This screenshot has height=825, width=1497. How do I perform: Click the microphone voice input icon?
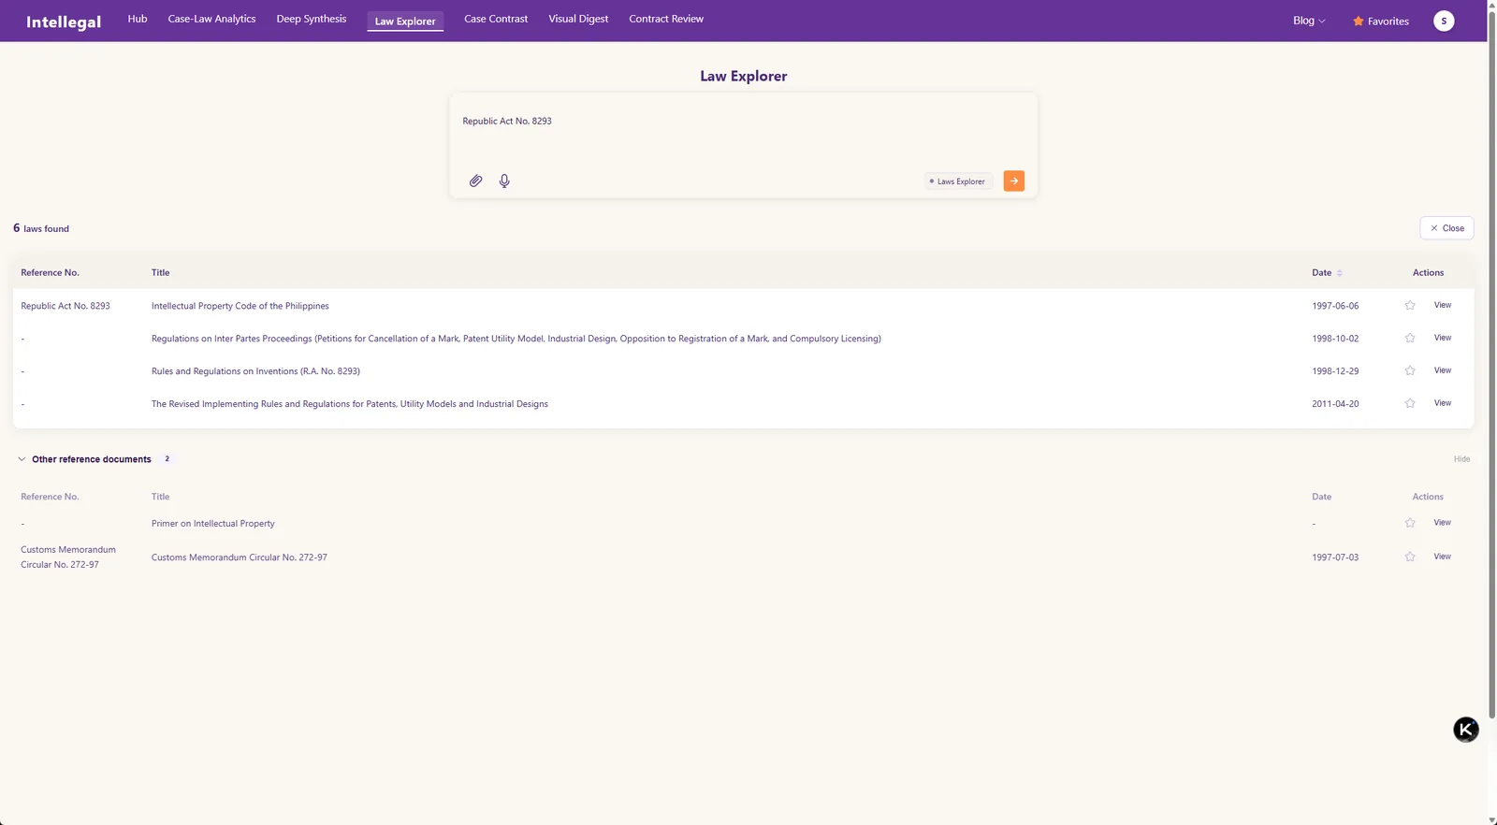(x=504, y=181)
